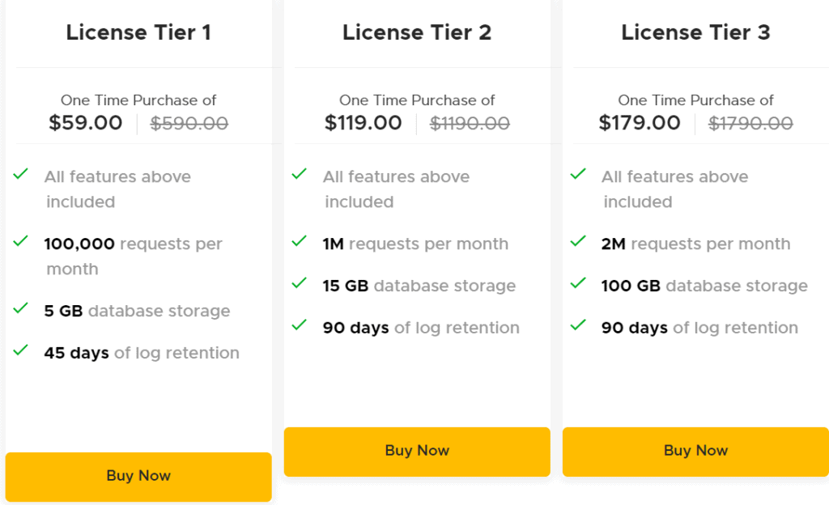Click the green checkmark beside 100,000 requests
The image size is (829, 505).
[20, 241]
